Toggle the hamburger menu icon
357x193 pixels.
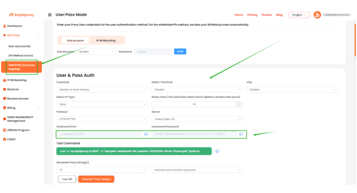50,15
